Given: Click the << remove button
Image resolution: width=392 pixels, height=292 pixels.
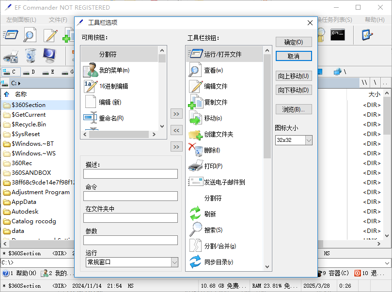Looking at the screenshot, I should pos(176,130).
